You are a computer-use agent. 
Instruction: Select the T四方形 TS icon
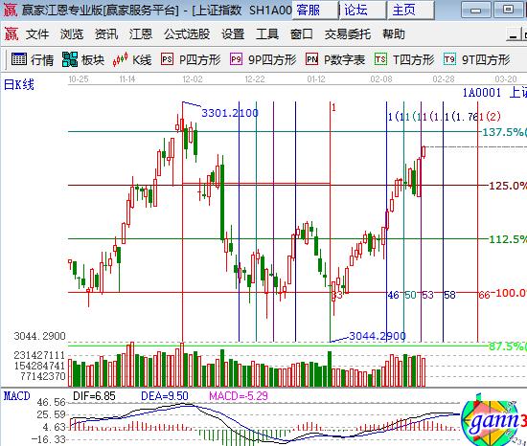(380, 59)
